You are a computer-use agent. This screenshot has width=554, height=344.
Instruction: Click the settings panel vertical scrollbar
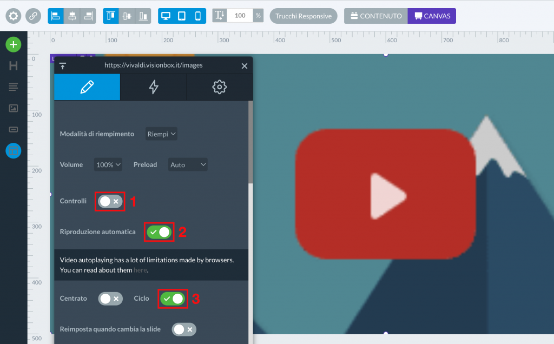tap(250, 142)
